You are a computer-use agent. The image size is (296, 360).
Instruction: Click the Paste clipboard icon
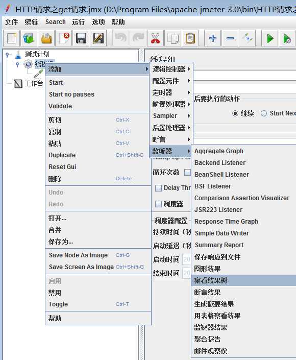pyautogui.click(x=190, y=38)
